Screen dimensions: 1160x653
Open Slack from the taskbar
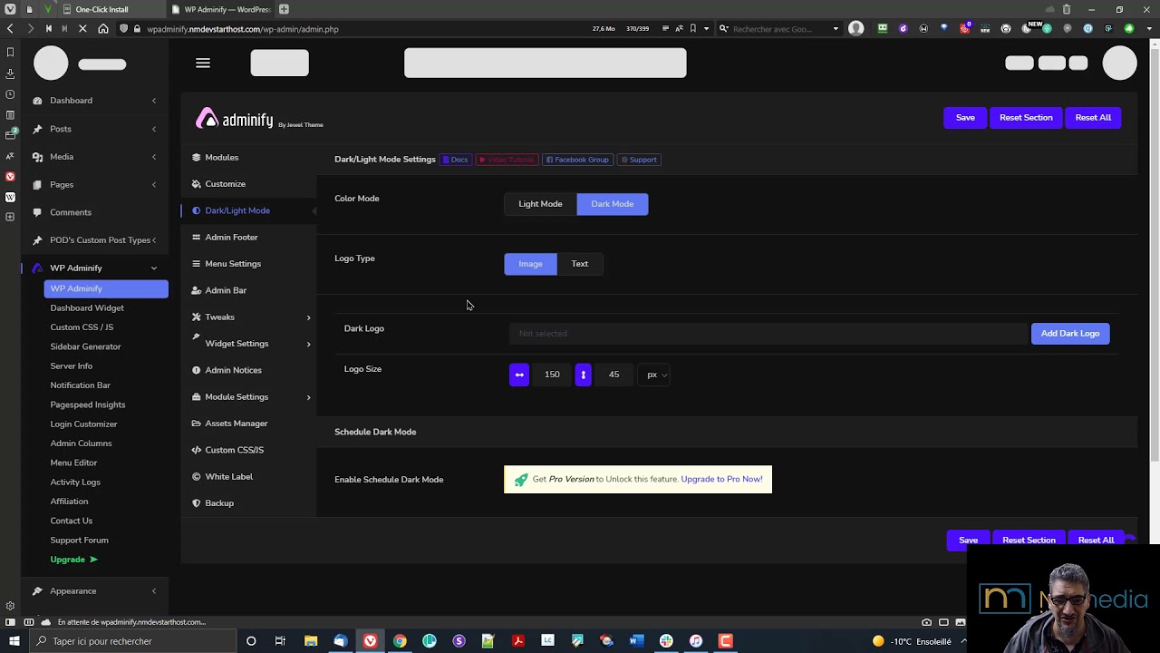tap(666, 641)
